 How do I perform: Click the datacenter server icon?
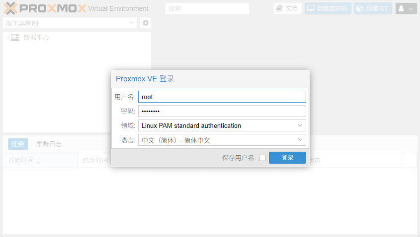click(15, 37)
